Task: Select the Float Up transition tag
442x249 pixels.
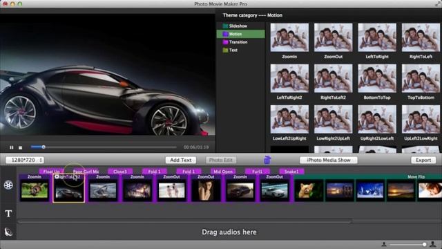Action: pos(51,172)
